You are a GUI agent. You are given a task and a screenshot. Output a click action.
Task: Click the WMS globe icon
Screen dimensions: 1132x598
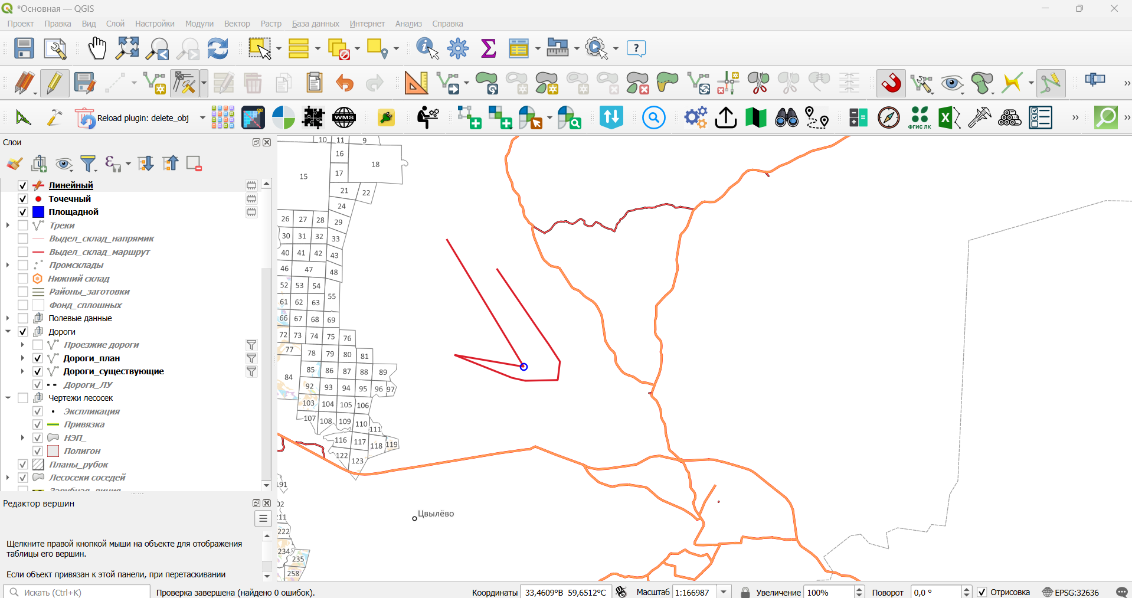(x=344, y=118)
